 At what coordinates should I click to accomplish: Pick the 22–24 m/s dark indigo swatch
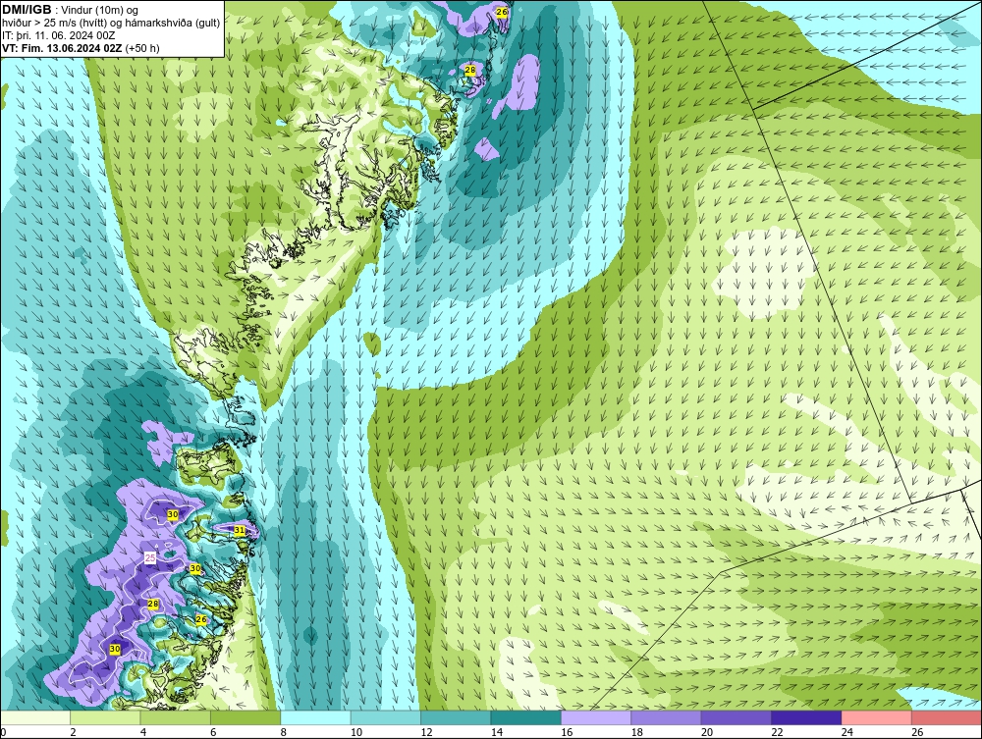pyautogui.click(x=806, y=717)
